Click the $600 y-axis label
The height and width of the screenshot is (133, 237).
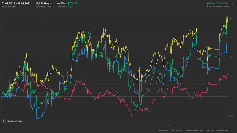pyautogui.click(x=230, y=38)
